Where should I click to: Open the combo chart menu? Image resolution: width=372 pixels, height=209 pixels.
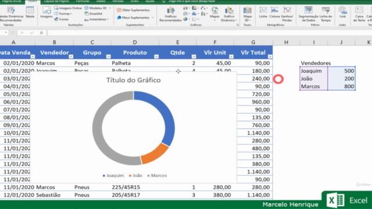coord(203,14)
